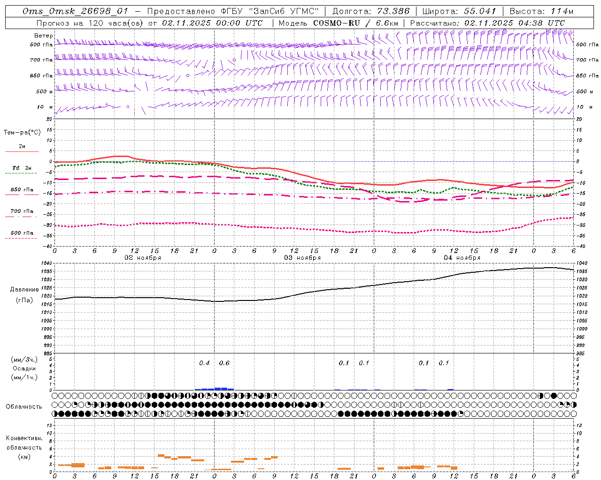Click the 700 гПа temperature legend entry
This screenshot has height=480, width=601.
point(22,211)
